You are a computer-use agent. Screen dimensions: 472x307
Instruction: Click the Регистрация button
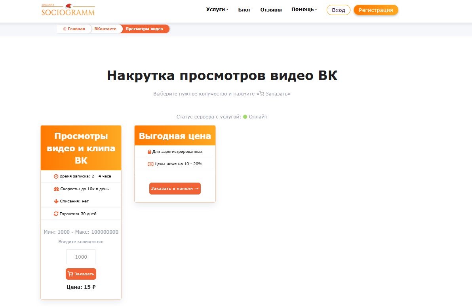[376, 10]
